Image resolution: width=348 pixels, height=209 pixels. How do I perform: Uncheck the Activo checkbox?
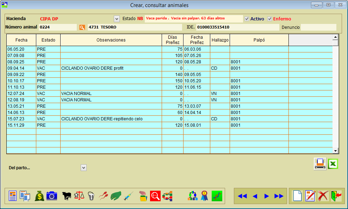point(247,19)
